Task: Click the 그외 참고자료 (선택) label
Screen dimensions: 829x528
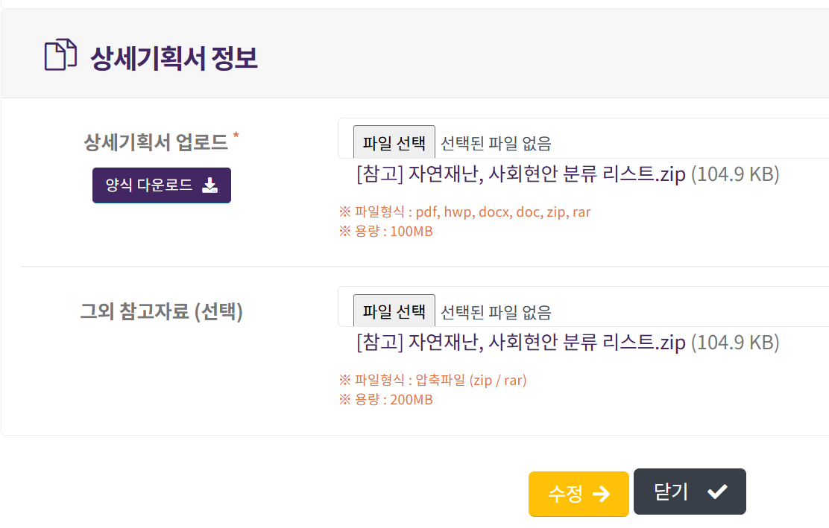Action: coord(161,311)
